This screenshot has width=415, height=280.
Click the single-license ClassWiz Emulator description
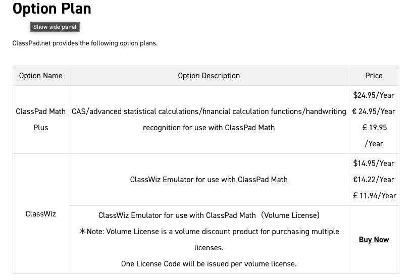pyautogui.click(x=209, y=180)
